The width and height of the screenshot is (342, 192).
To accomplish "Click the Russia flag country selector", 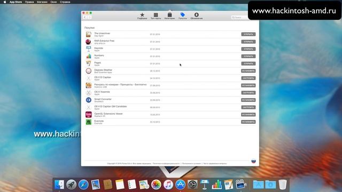I will (253, 161).
